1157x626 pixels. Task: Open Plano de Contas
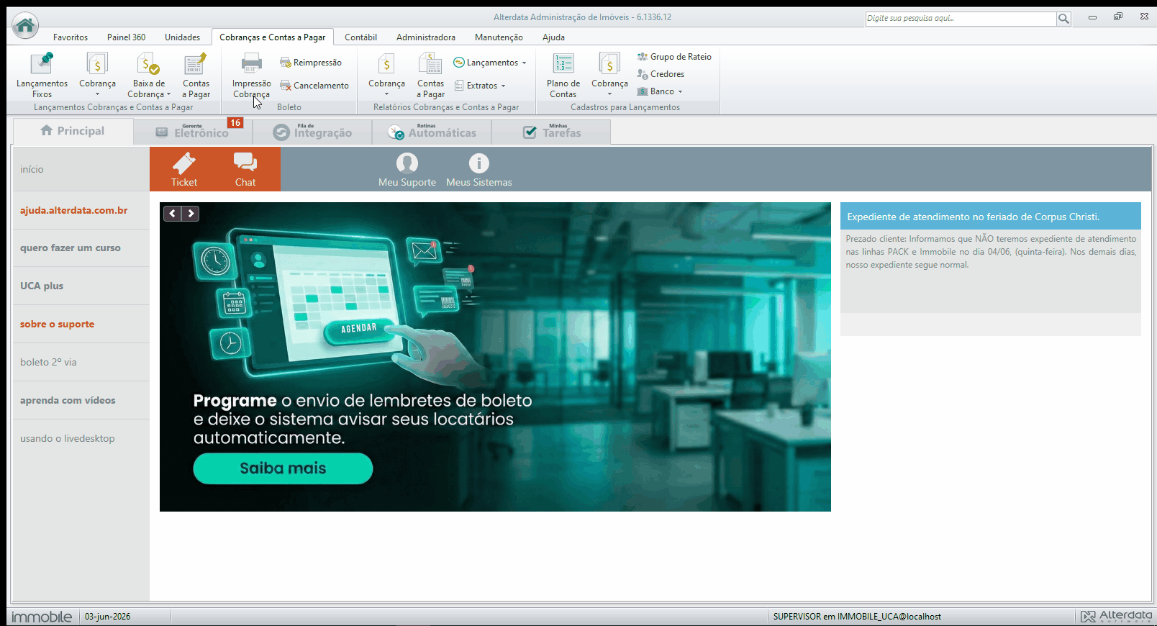(x=563, y=75)
